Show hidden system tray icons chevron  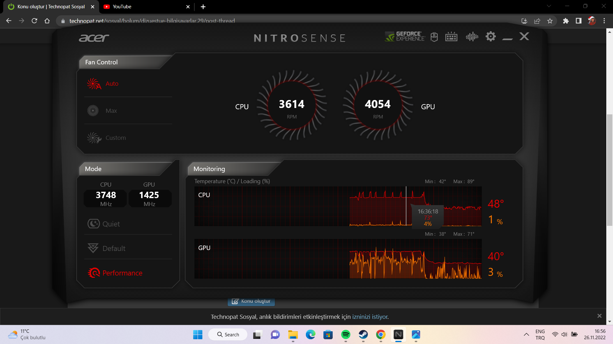coord(526,334)
